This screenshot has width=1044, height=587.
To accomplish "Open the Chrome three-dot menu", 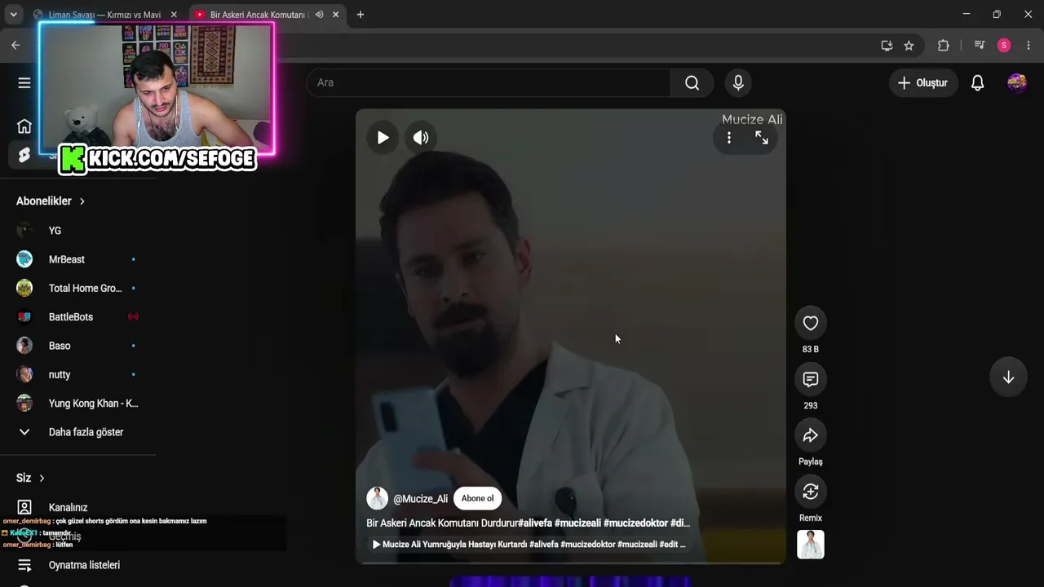I will [1029, 46].
